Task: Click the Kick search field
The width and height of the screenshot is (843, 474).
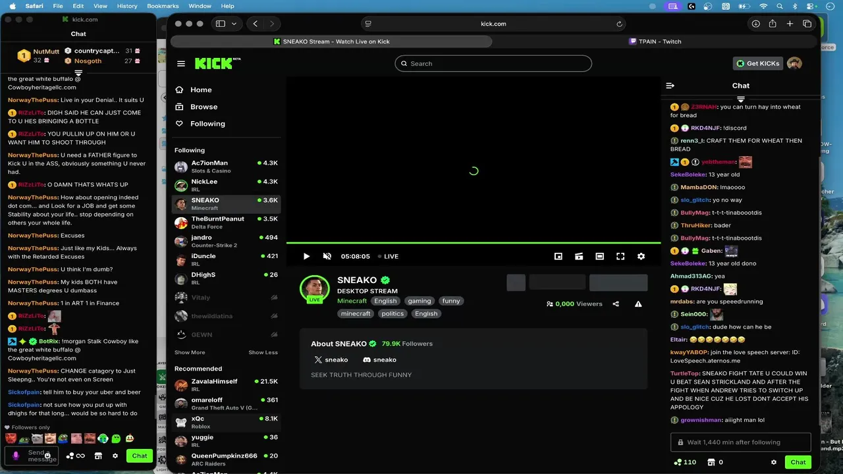Action: [x=493, y=63]
